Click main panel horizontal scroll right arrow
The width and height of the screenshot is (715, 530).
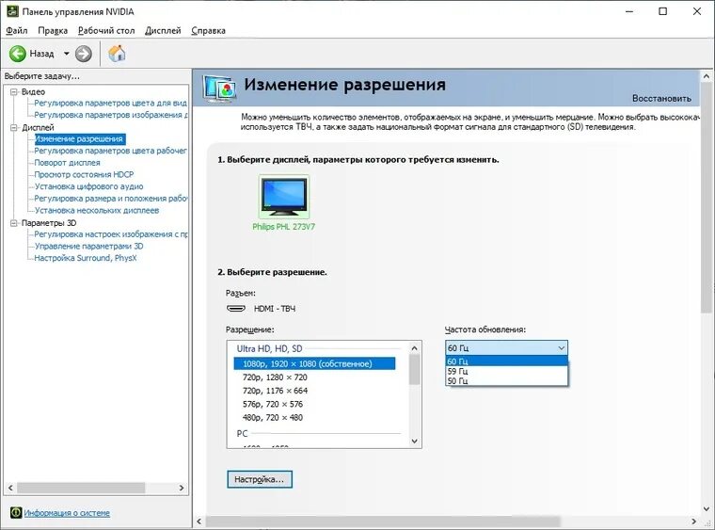click(x=694, y=521)
